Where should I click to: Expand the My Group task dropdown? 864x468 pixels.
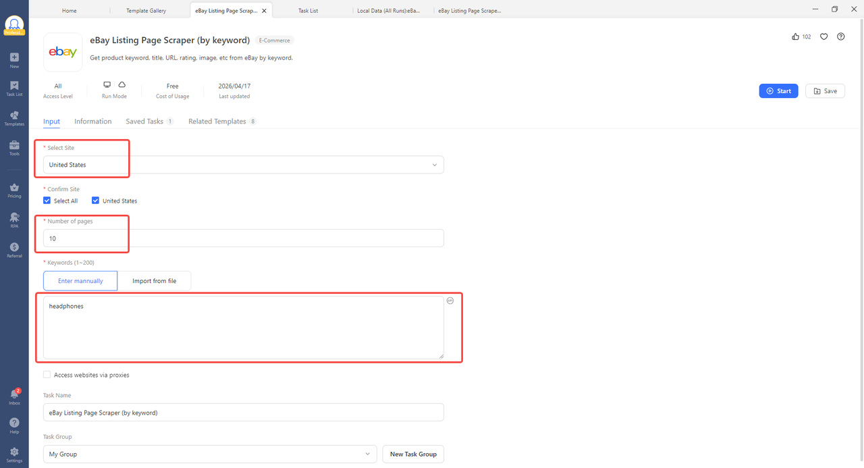(x=368, y=454)
